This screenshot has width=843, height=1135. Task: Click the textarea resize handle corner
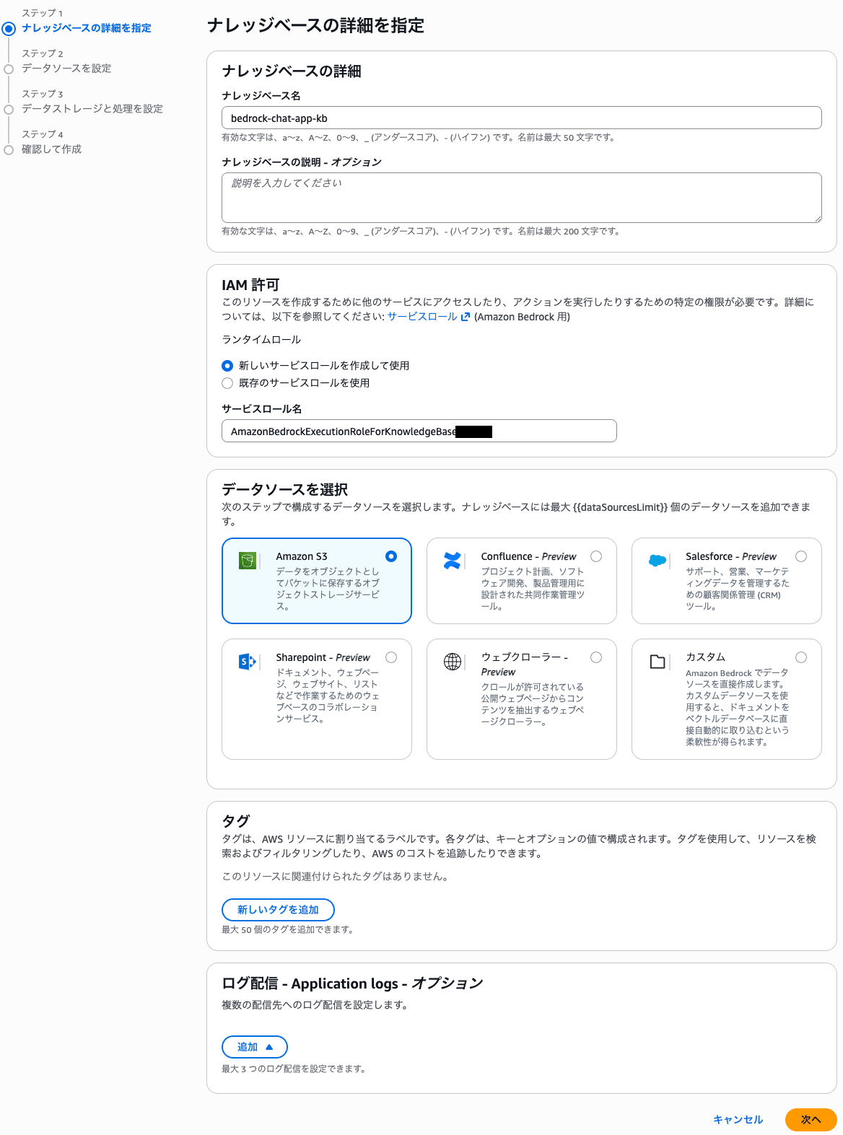818,219
